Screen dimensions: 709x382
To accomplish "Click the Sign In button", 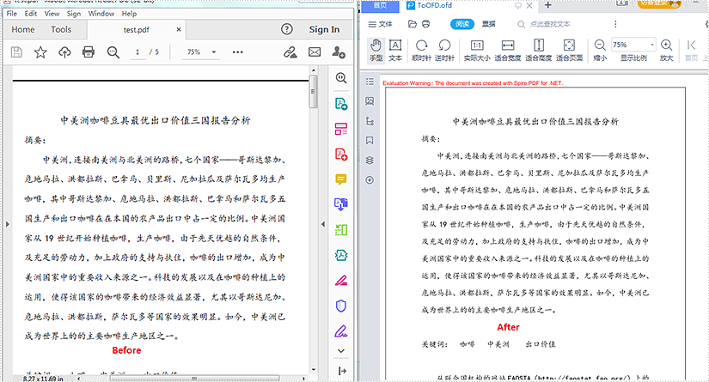I will [x=324, y=29].
